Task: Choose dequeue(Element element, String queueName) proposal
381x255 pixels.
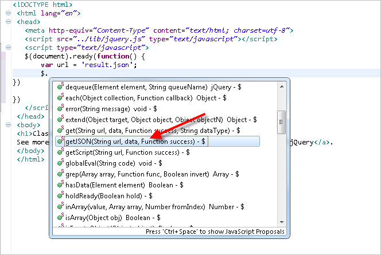Action: tap(153, 87)
